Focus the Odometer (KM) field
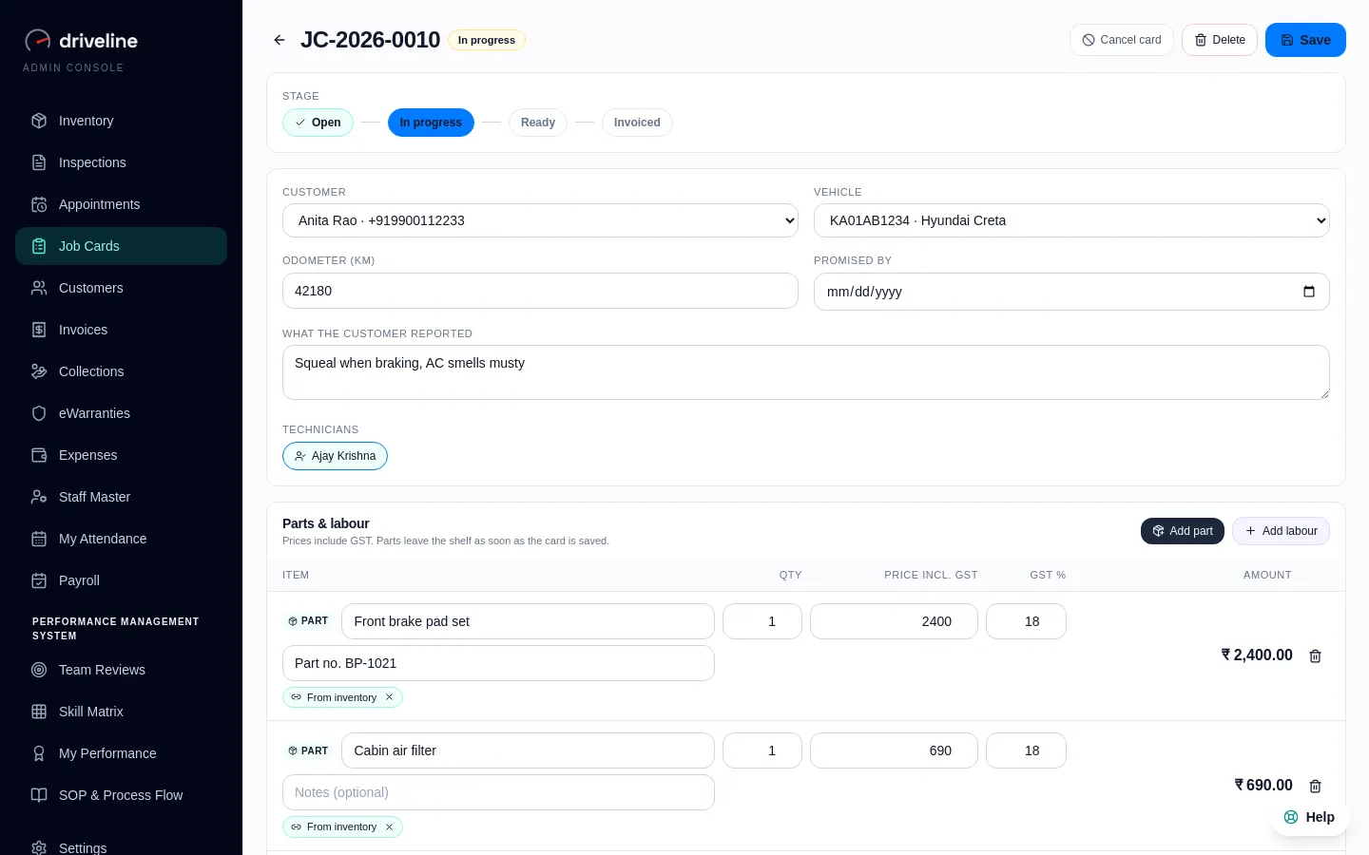This screenshot has width=1369, height=855. 540,291
